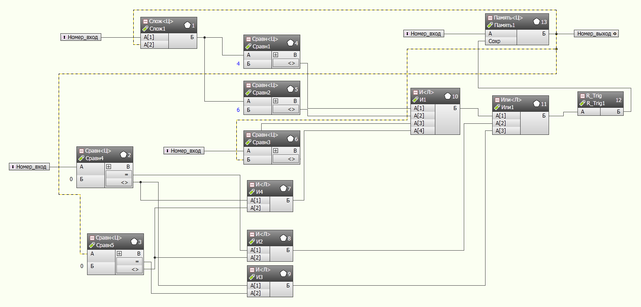
Task: Click the pentagon order icon numbered 7
Action: (283, 188)
